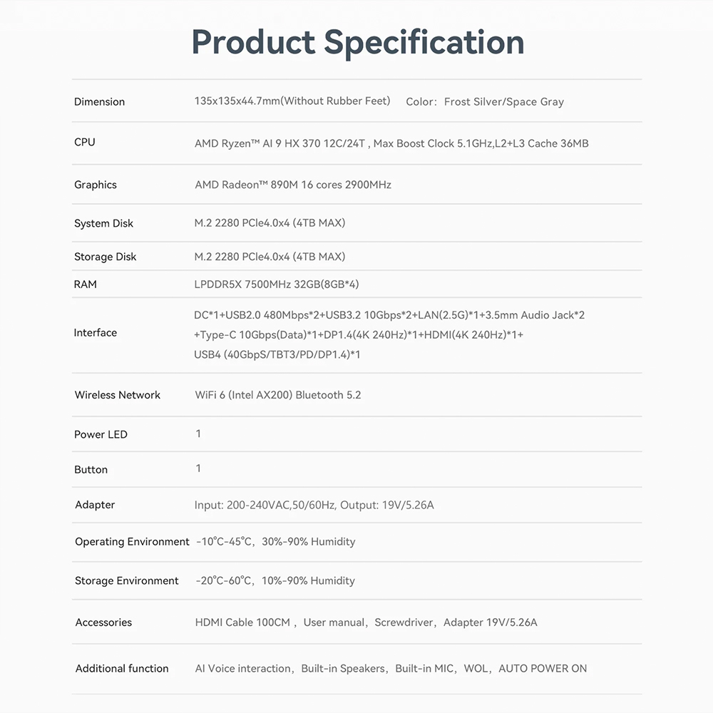Click the Additional function label
The width and height of the screenshot is (713, 713).
tap(122, 669)
